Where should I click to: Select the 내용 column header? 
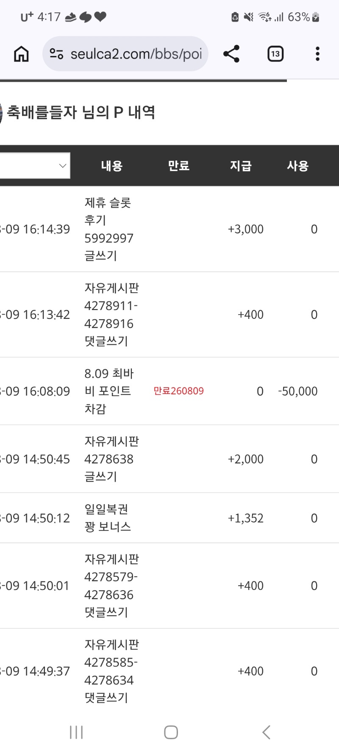[112, 166]
